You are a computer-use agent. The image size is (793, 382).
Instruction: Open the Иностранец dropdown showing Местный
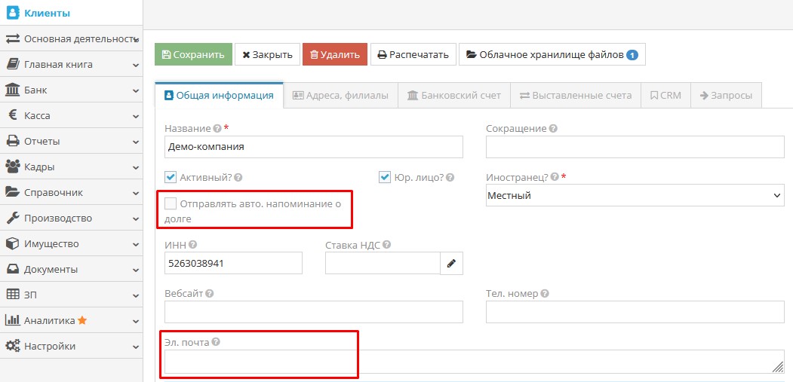(x=635, y=195)
